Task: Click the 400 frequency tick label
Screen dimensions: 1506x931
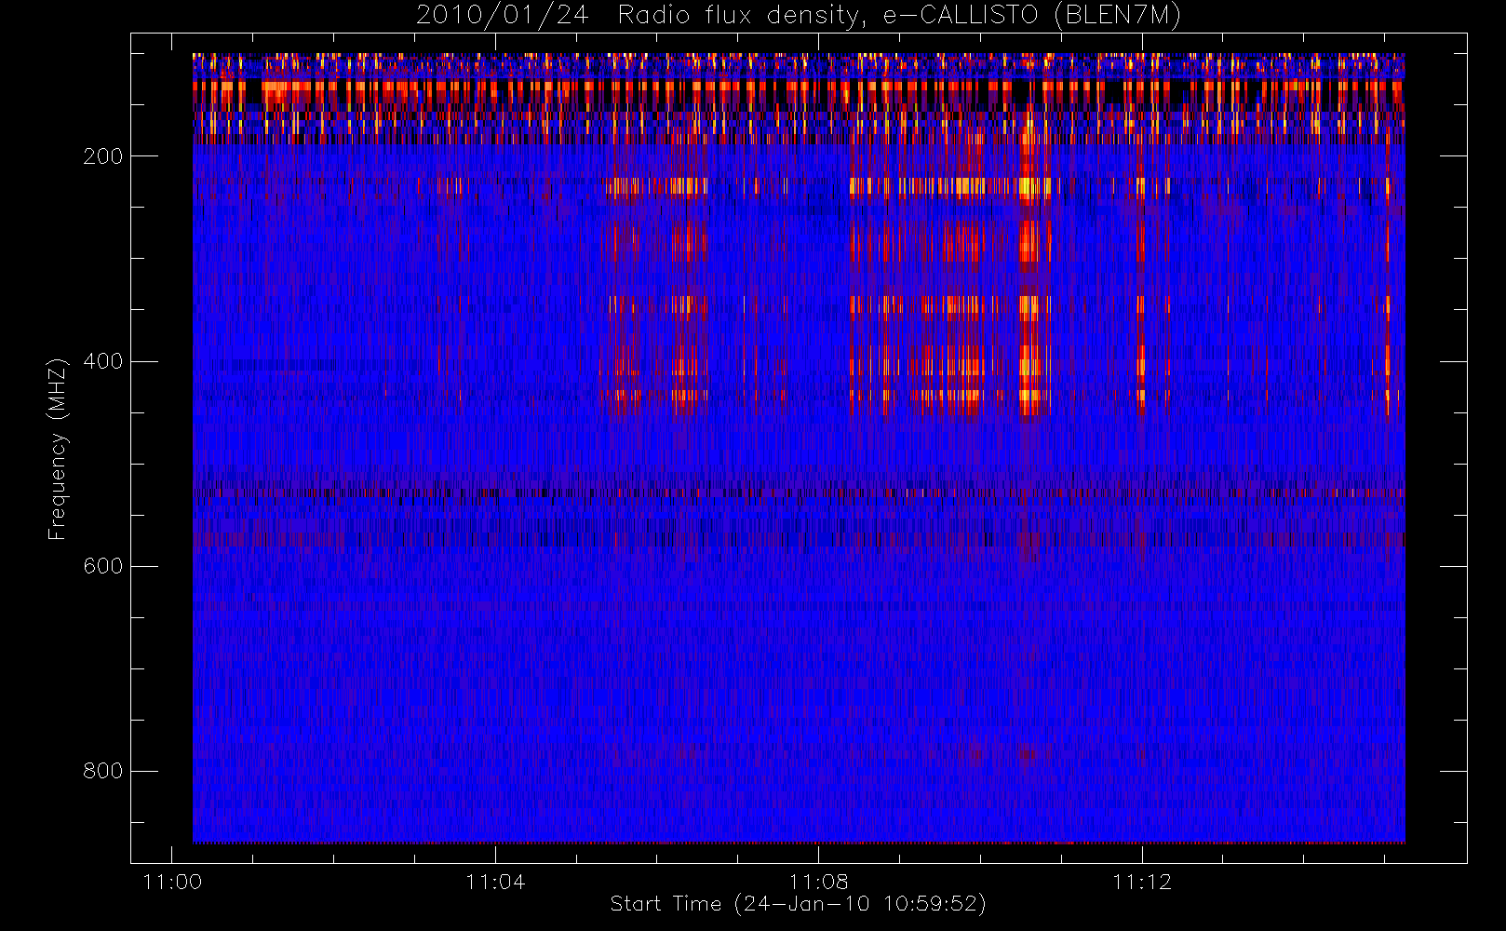Action: (x=103, y=361)
